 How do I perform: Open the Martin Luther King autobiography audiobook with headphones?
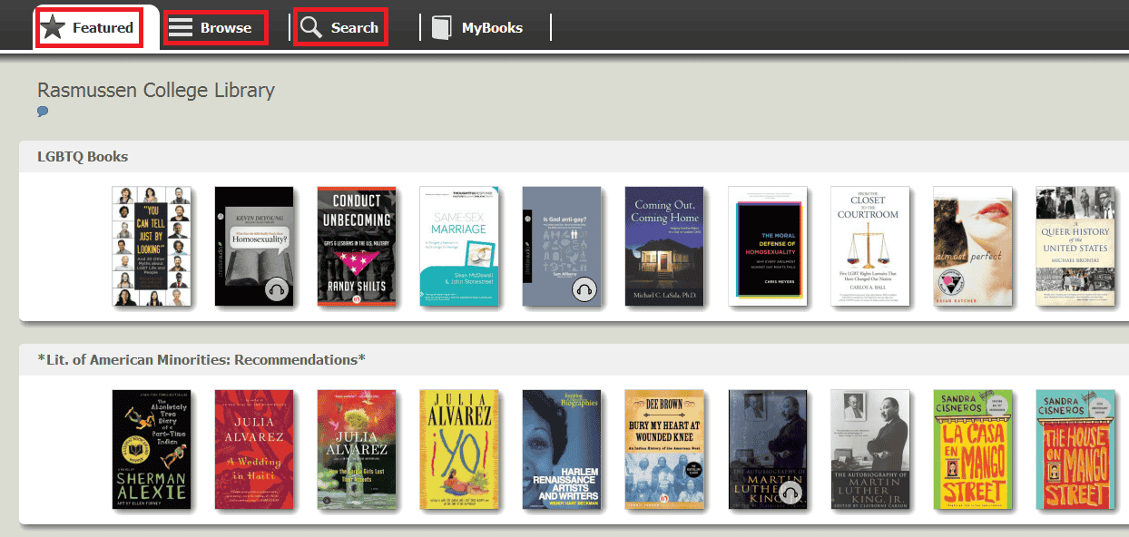coord(768,450)
